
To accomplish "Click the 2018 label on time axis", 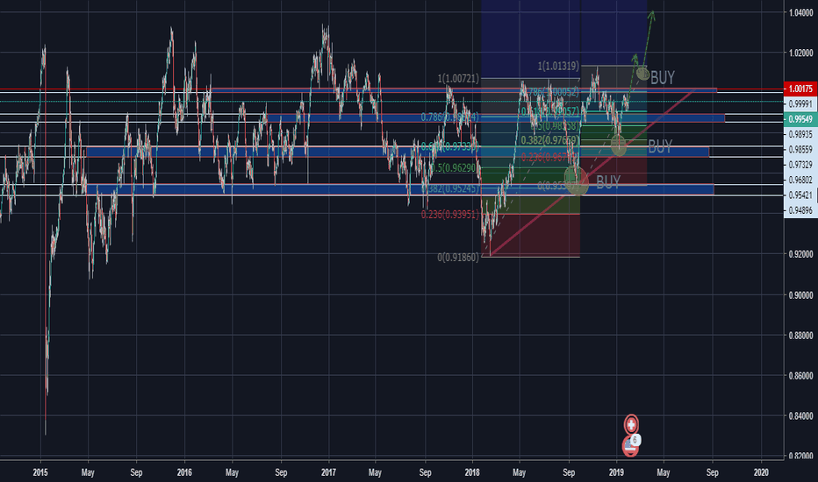I will [x=472, y=472].
